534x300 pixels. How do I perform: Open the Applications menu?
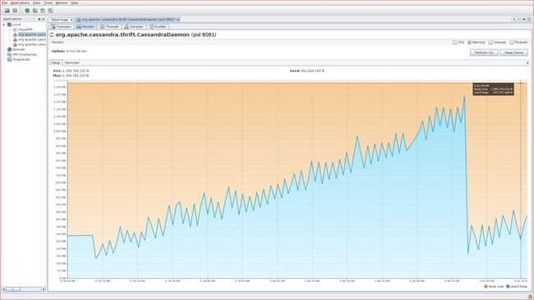(20, 2)
